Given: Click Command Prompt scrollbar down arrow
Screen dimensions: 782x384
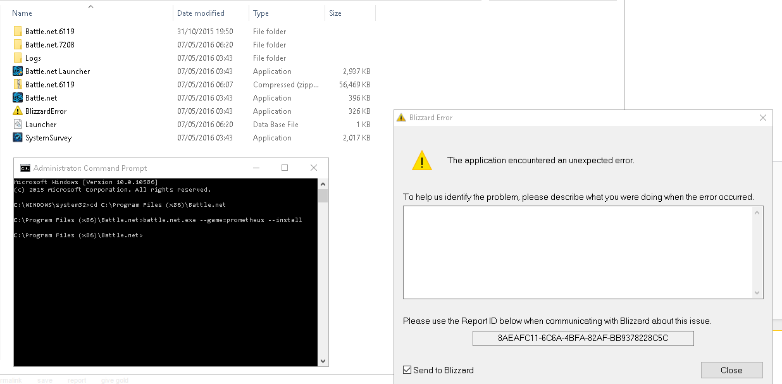Looking at the screenshot, I should (323, 361).
